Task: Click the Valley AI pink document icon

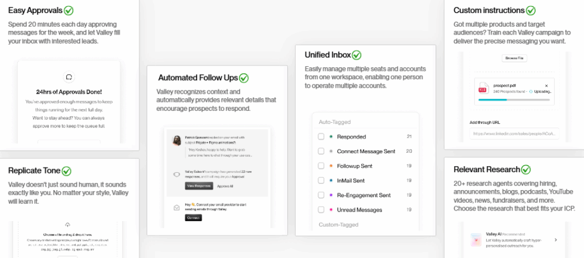Action: [x=476, y=240]
